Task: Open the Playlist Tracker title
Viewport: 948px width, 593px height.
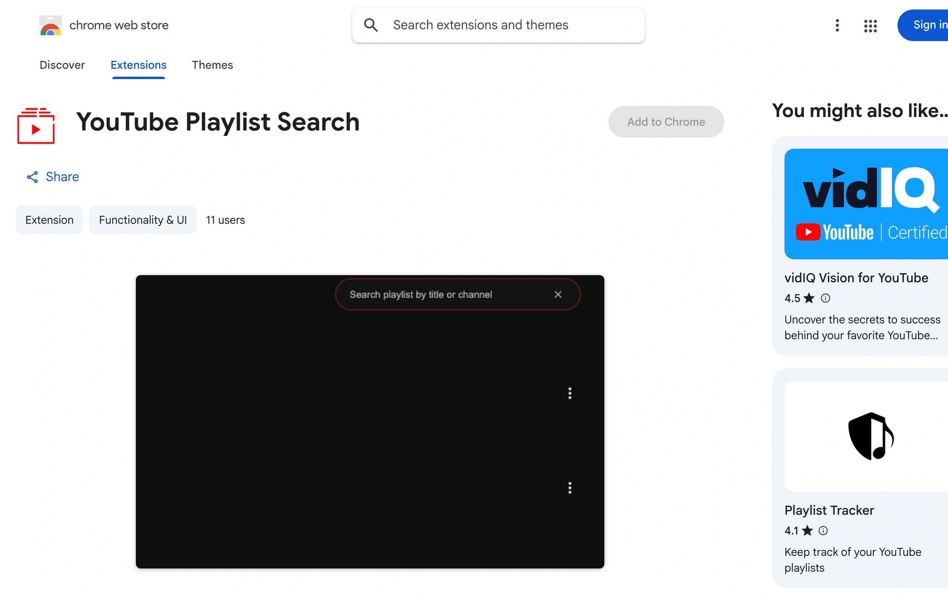Action: 829,510
